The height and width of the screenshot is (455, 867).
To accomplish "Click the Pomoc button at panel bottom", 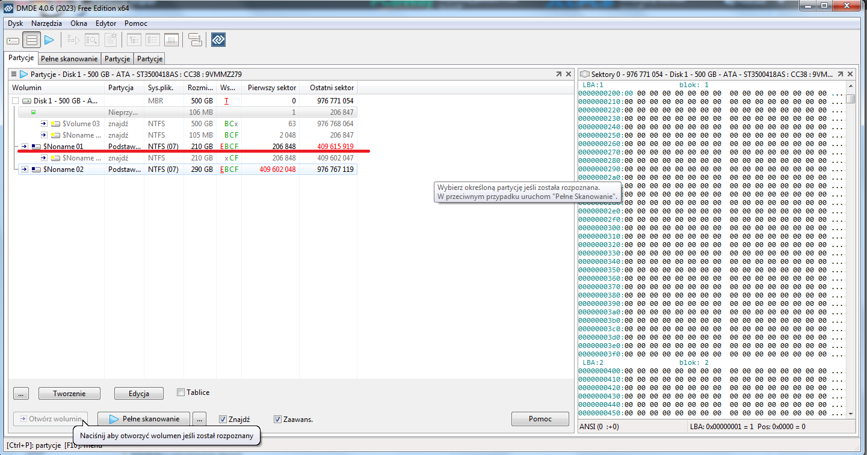I will [540, 419].
